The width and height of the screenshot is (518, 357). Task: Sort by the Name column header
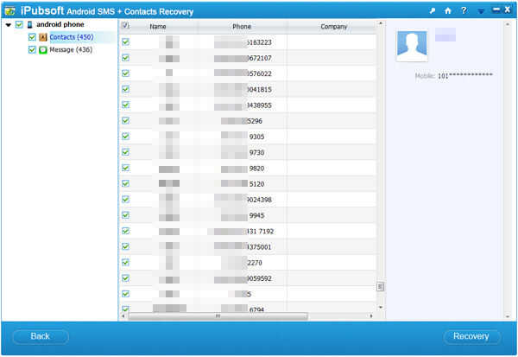pos(158,27)
